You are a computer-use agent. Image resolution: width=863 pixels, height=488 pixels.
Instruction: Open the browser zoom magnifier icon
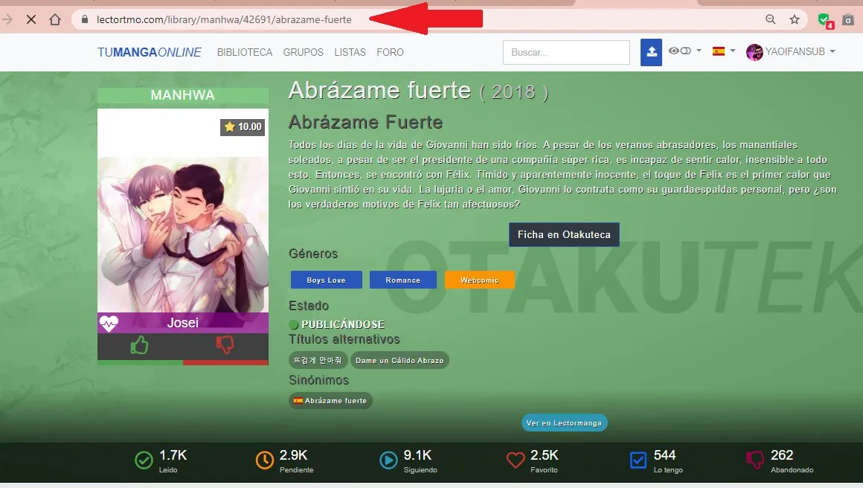pos(771,20)
